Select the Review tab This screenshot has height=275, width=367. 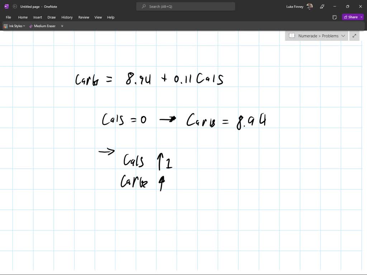[84, 17]
